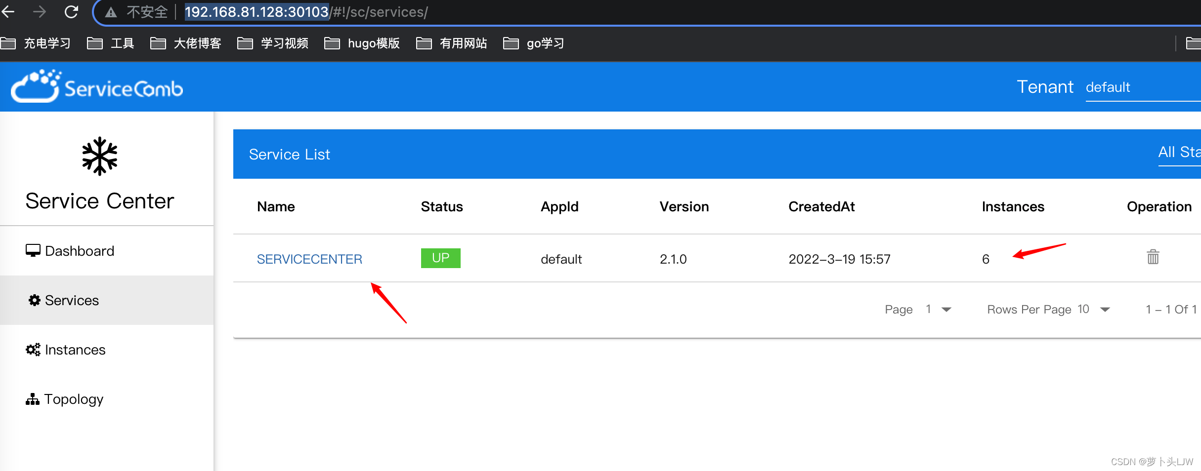Click the CreatedAt column header

coord(821,206)
